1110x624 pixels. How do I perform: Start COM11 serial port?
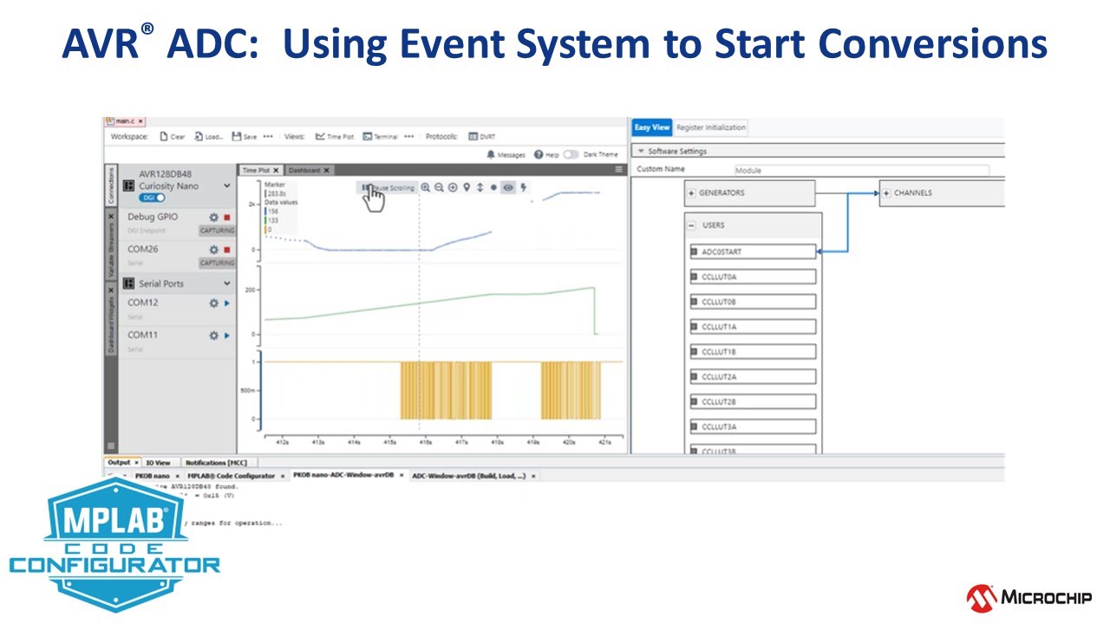point(227,335)
